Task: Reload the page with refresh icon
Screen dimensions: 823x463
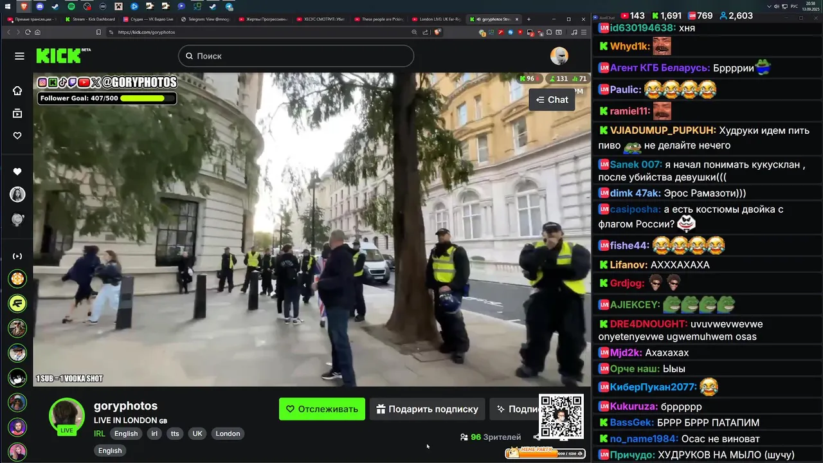Action: click(28, 32)
